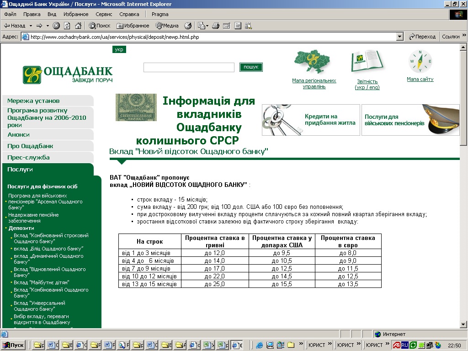Click the укр language button
Viewport: 468px width, 351px height.
click(119, 49)
